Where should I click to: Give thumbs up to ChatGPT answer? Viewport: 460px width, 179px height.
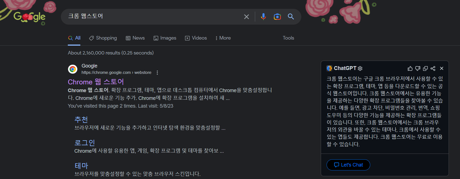[x=410, y=68]
